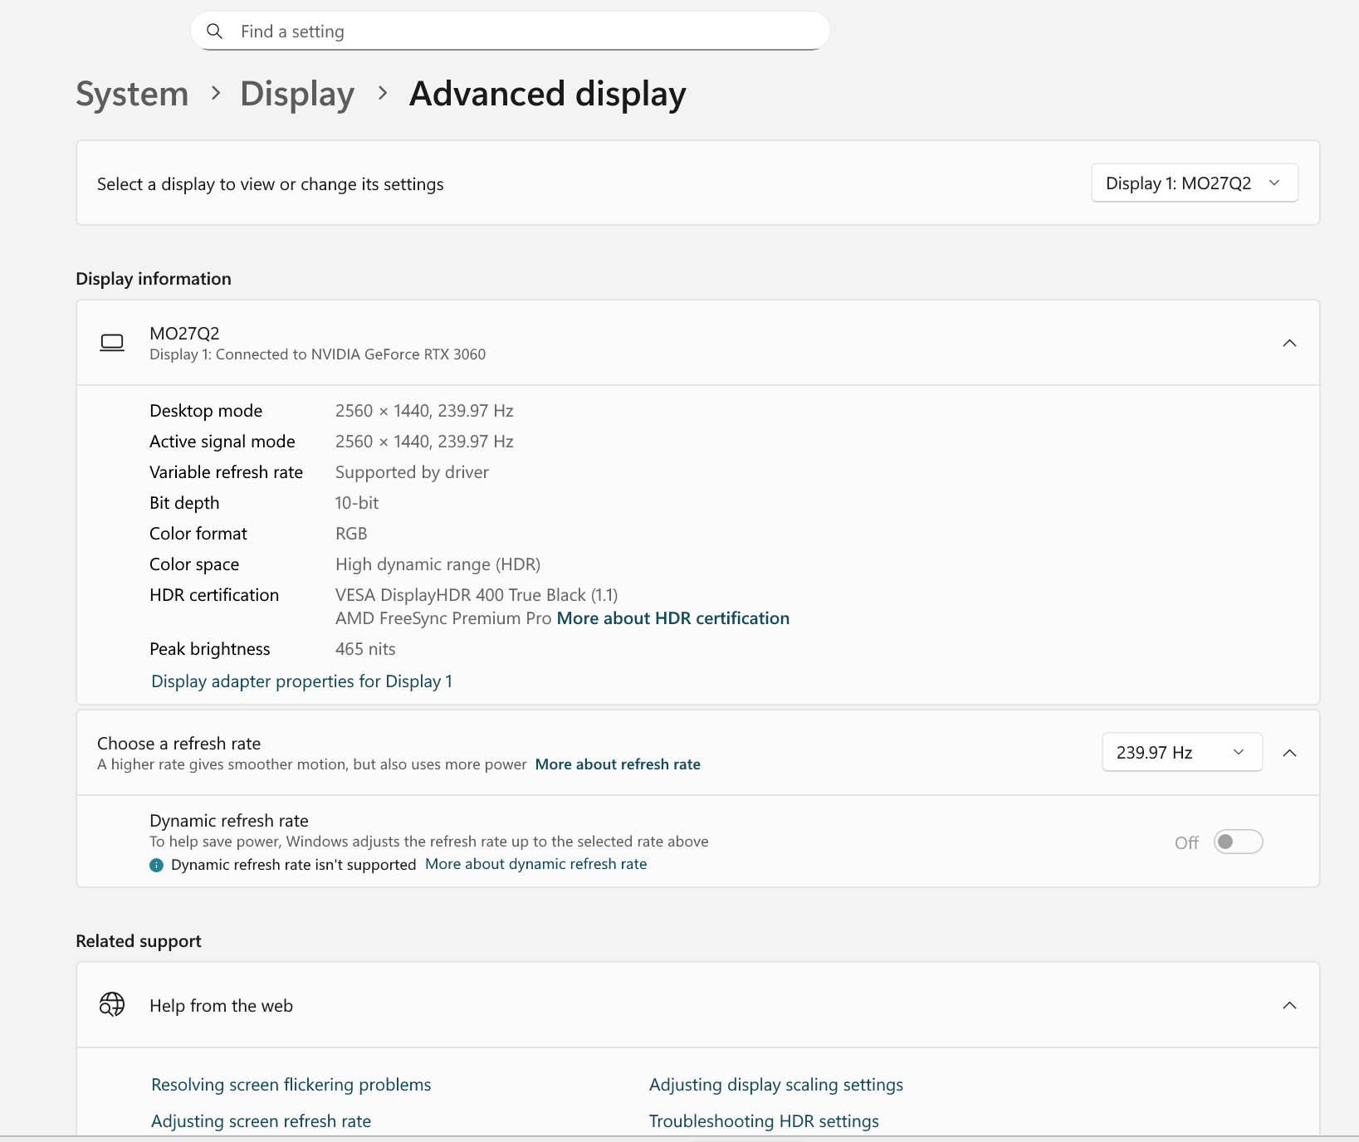Open Resolving screen flickering problems link
1359x1142 pixels.
pos(291,1085)
